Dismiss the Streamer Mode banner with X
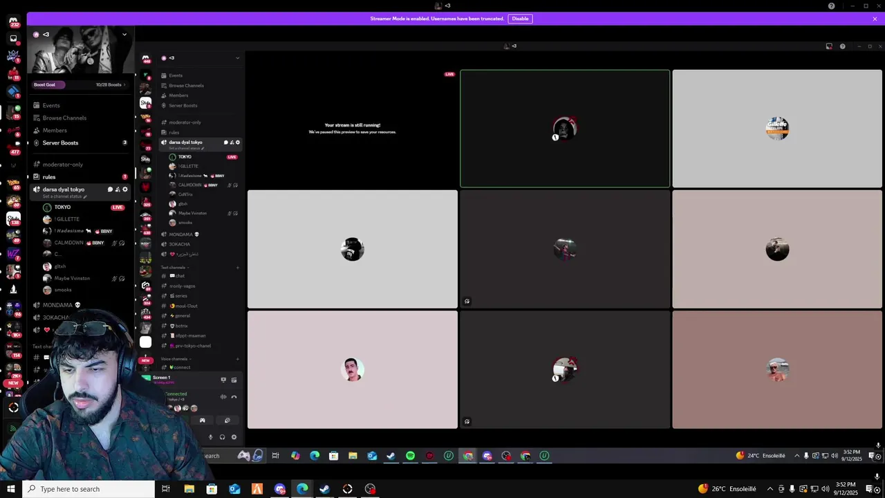The image size is (885, 498). (x=875, y=19)
